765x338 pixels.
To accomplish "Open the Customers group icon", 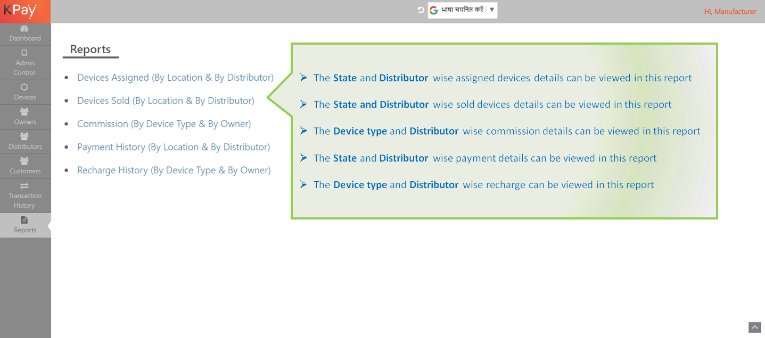I will 24,161.
